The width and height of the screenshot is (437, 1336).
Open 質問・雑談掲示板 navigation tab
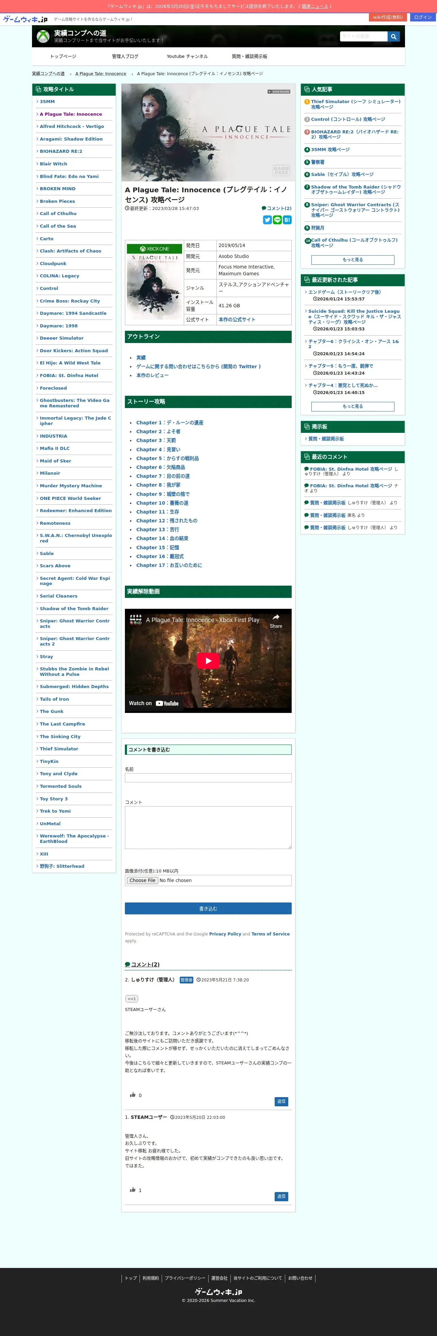(249, 56)
